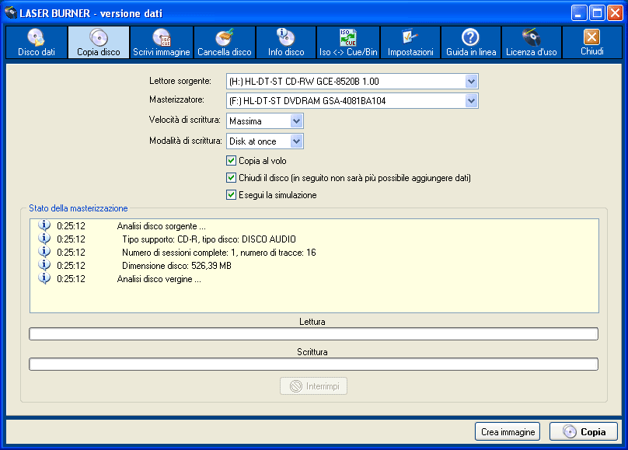This screenshot has width=628, height=450.
Task: Maximize the Laser Burner window
Action: click(x=597, y=13)
